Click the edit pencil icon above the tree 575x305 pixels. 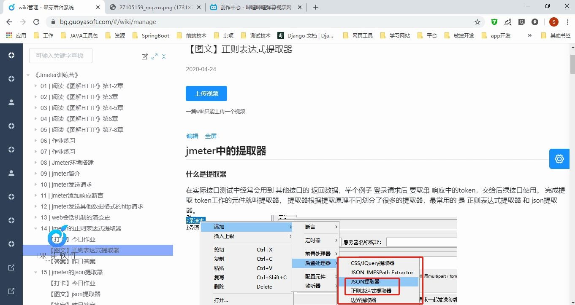click(x=145, y=56)
